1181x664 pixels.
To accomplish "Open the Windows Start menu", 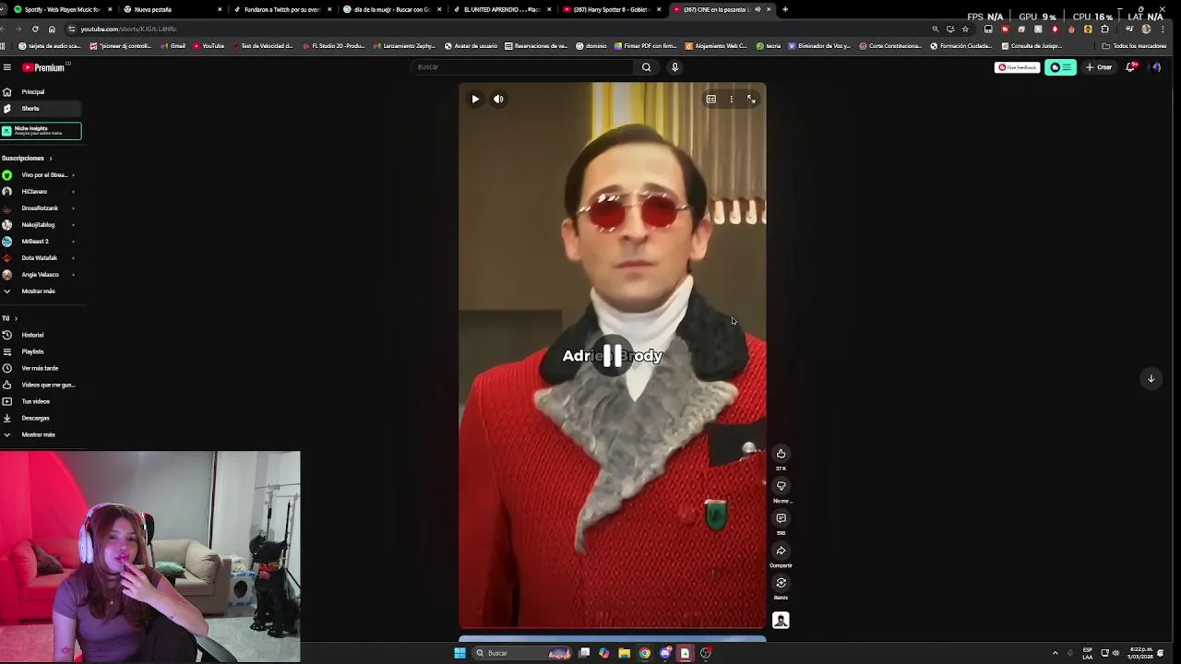I will tap(459, 653).
